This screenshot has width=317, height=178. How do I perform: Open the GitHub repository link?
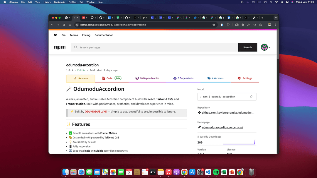pos(228,112)
